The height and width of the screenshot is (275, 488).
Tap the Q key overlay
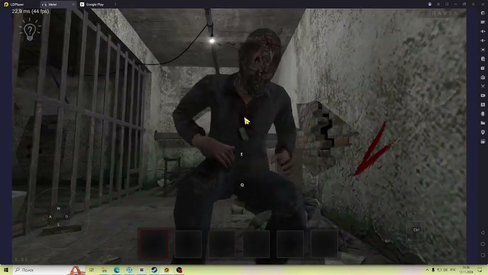[242, 185]
